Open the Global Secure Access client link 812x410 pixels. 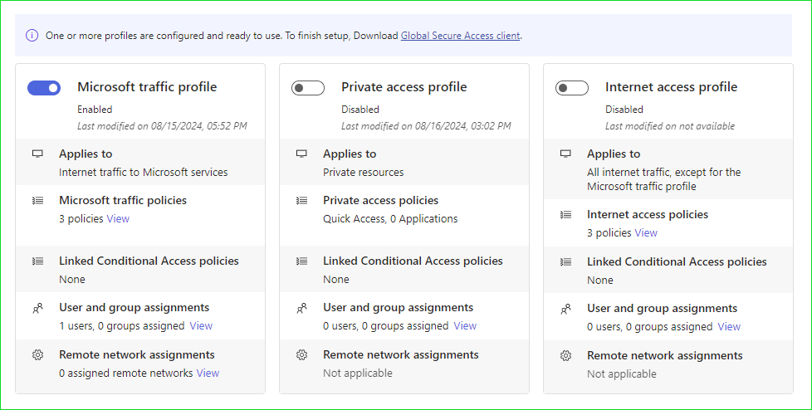(x=460, y=36)
